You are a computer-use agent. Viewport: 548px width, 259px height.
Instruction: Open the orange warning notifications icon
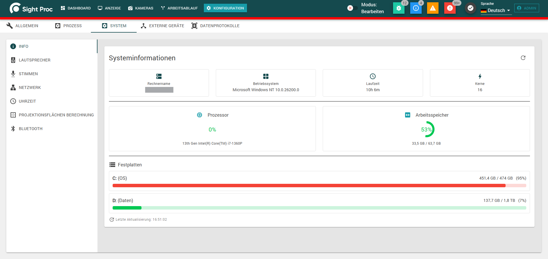pos(433,8)
